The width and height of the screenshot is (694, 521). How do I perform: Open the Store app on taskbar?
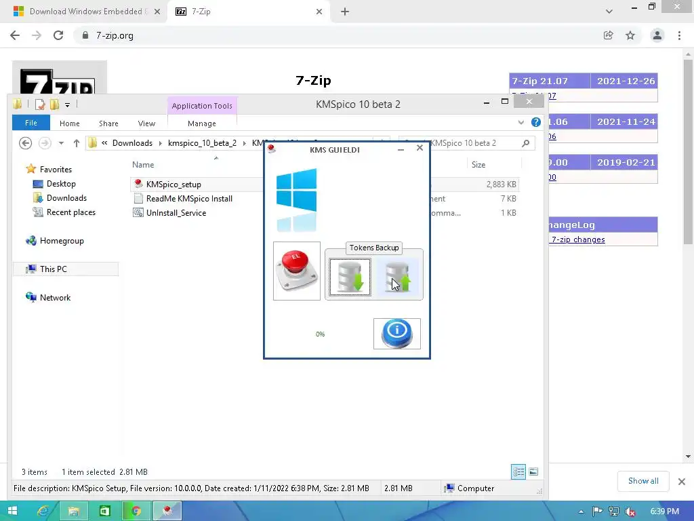click(x=105, y=511)
